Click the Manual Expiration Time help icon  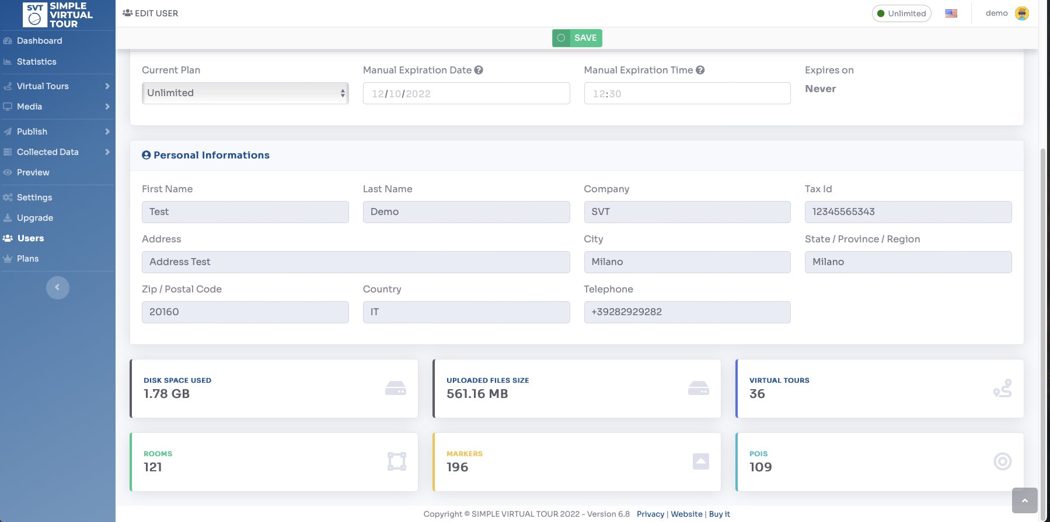pos(700,70)
